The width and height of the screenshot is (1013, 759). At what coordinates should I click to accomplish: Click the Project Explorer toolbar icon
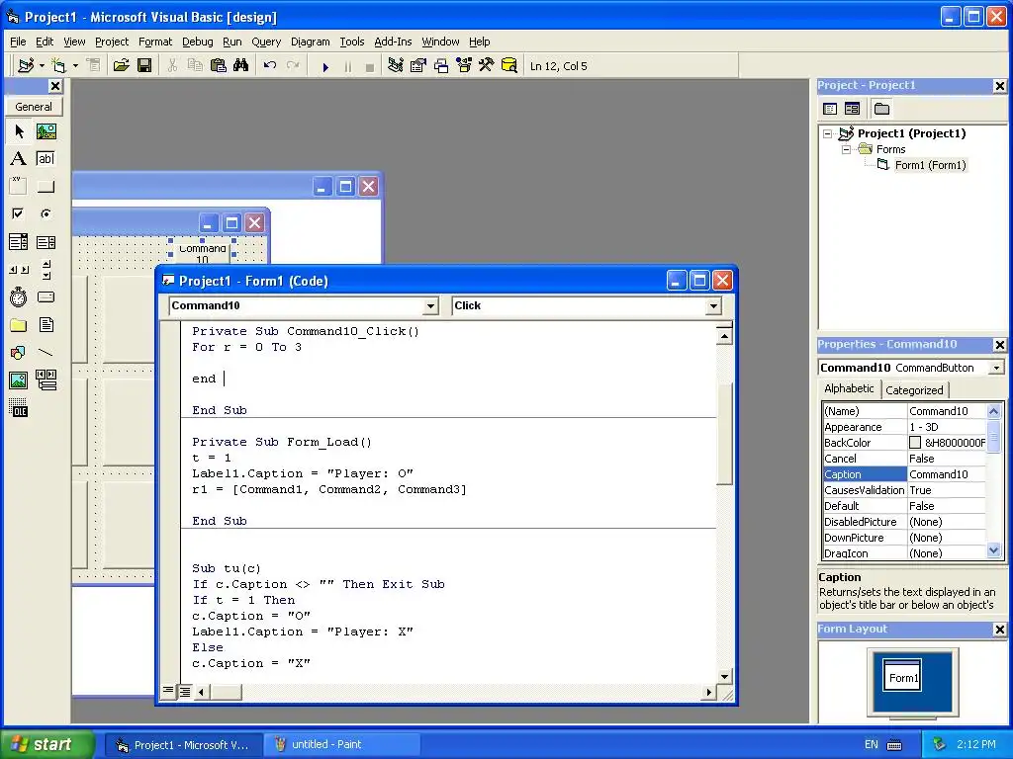[396, 65]
